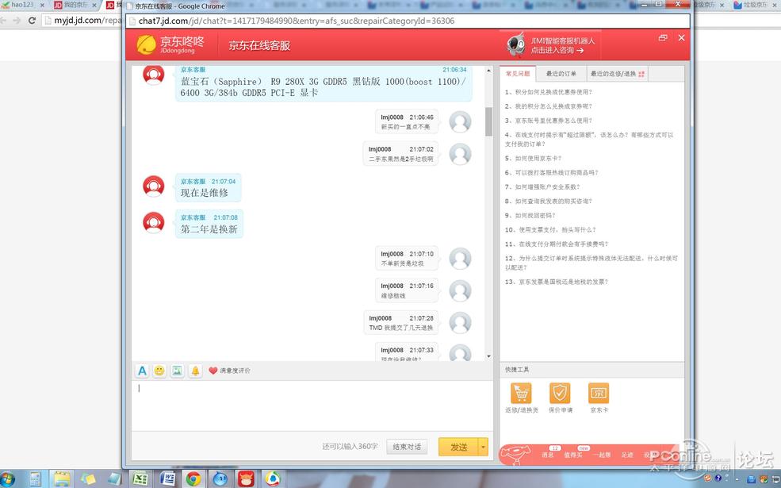Click into the message input box

312,405
